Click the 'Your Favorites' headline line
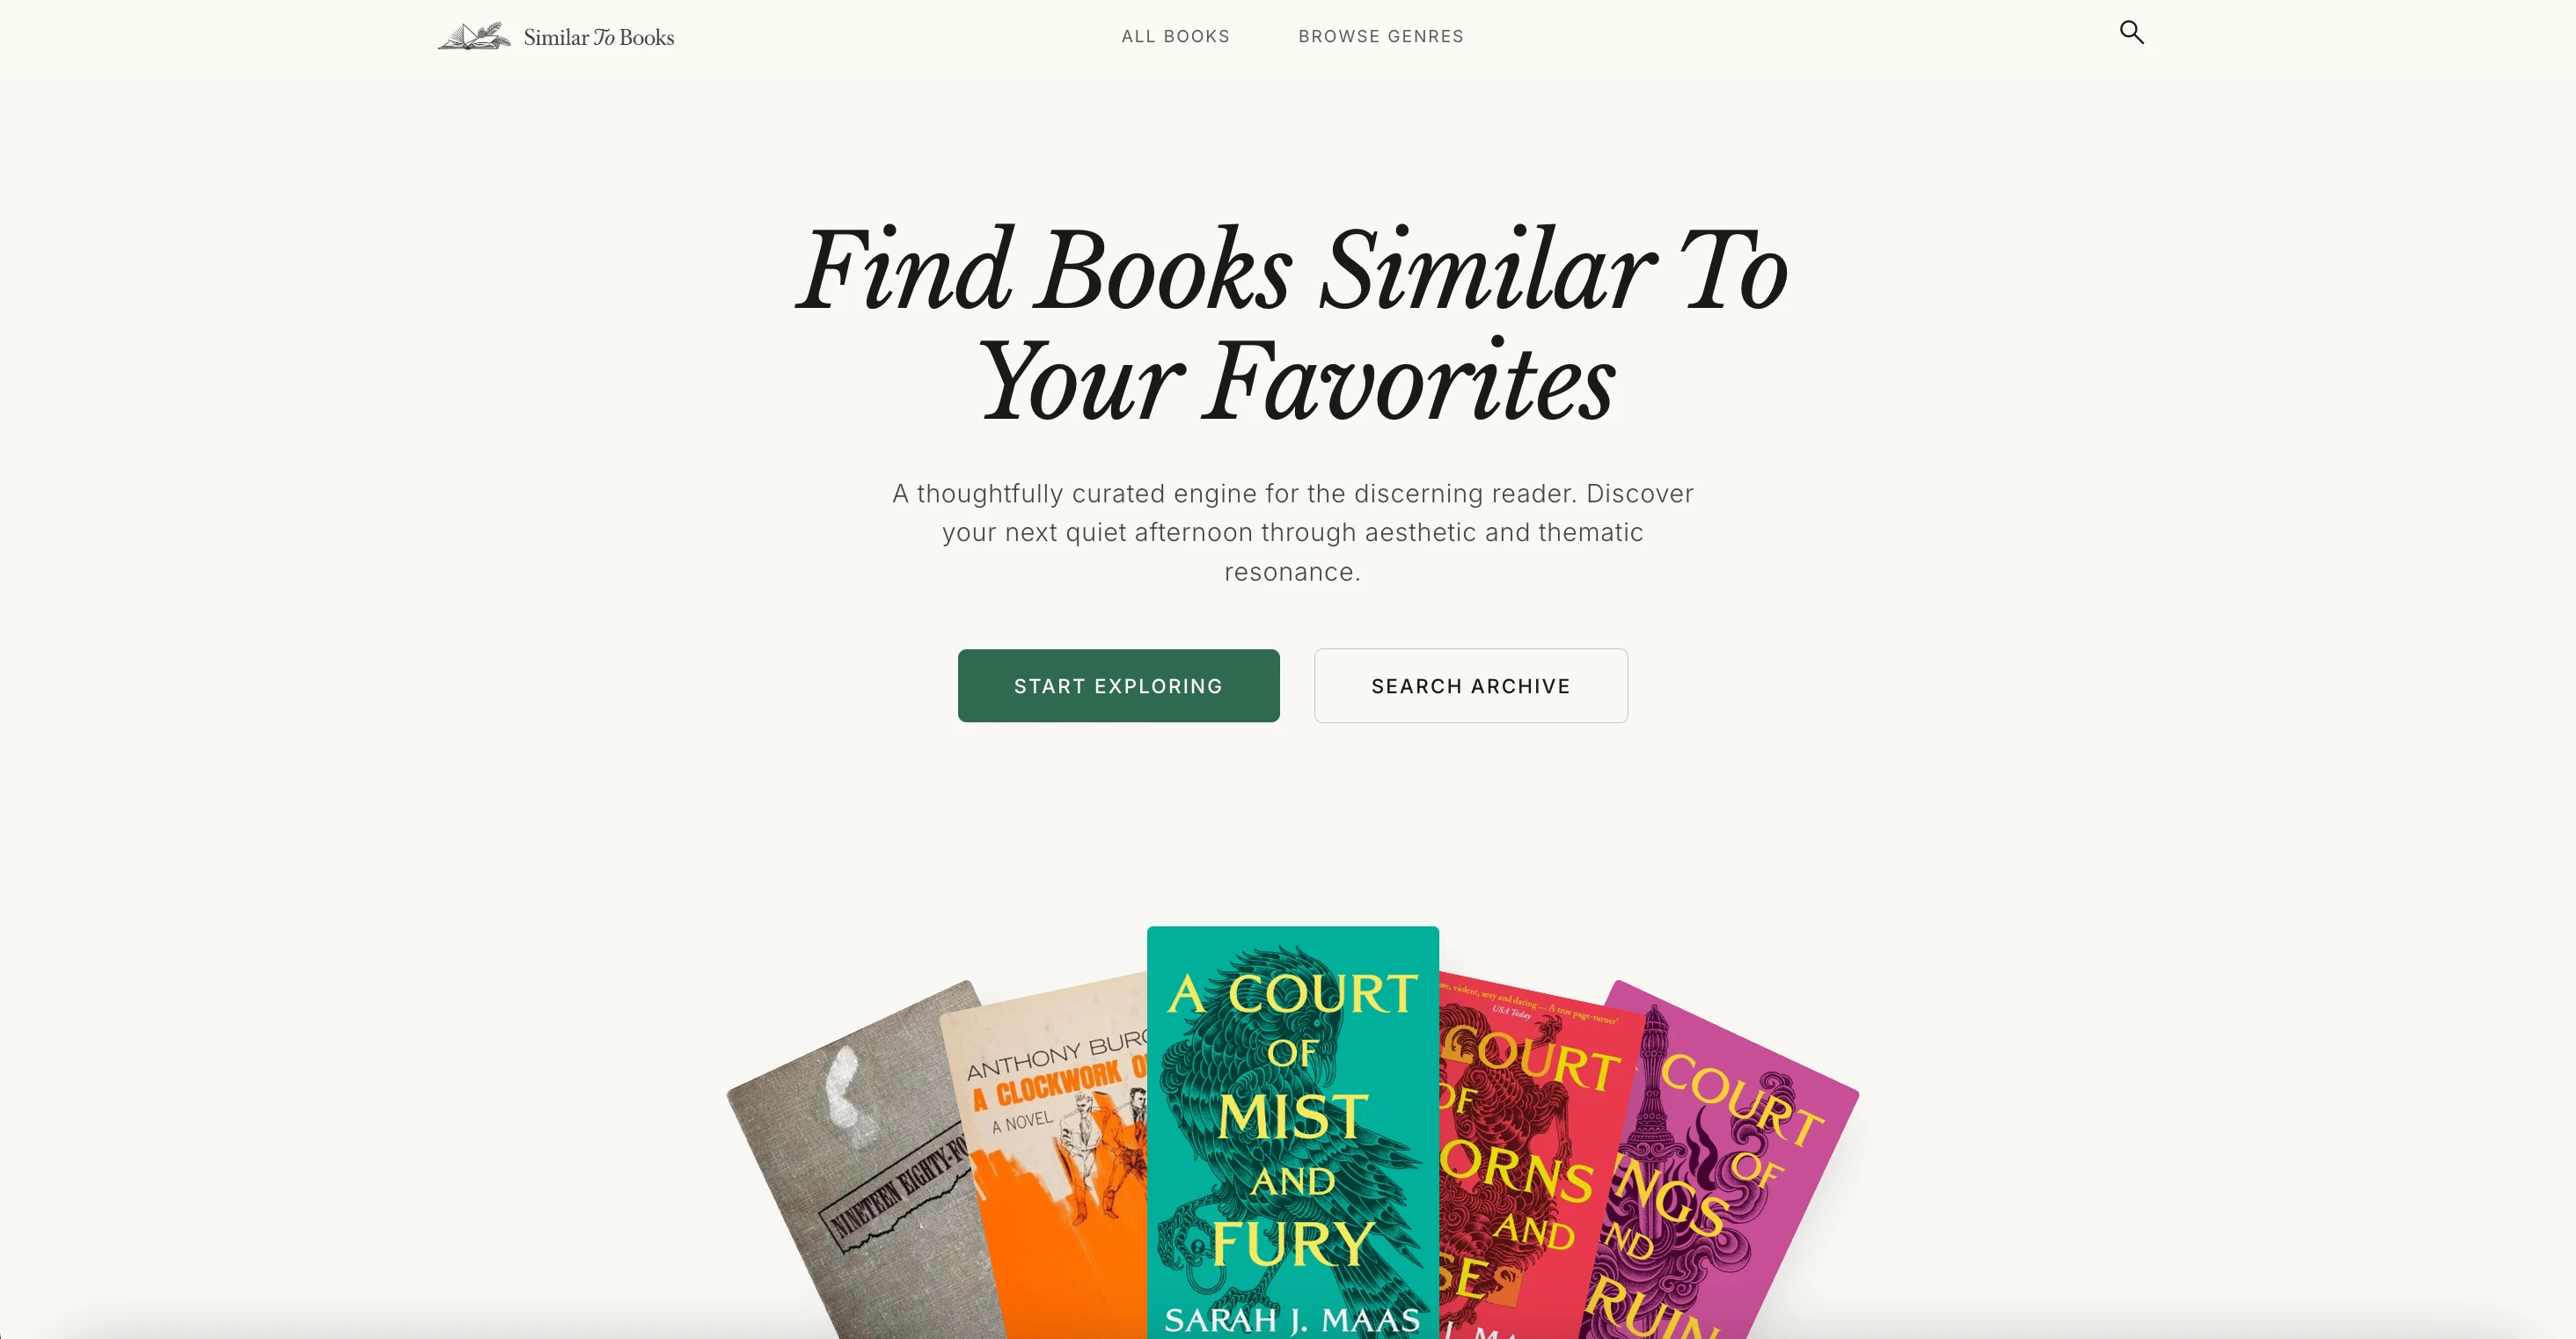Image resolution: width=2576 pixels, height=1339 pixels. pos(1296,381)
